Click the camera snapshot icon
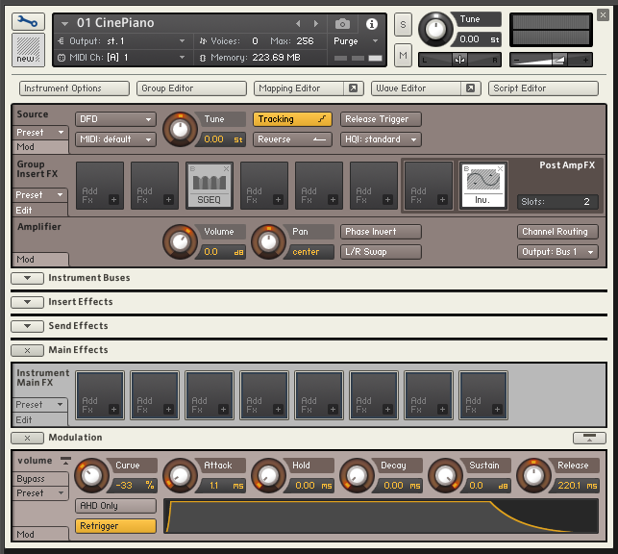 coord(342,24)
